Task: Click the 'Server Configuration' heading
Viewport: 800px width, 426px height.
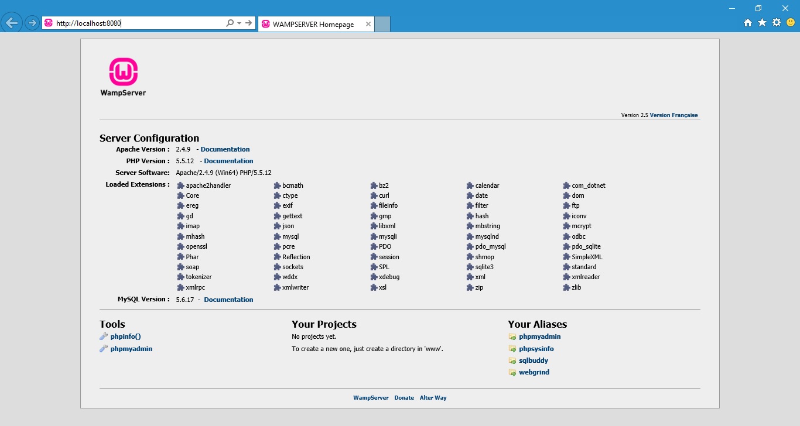Action: 149,138
